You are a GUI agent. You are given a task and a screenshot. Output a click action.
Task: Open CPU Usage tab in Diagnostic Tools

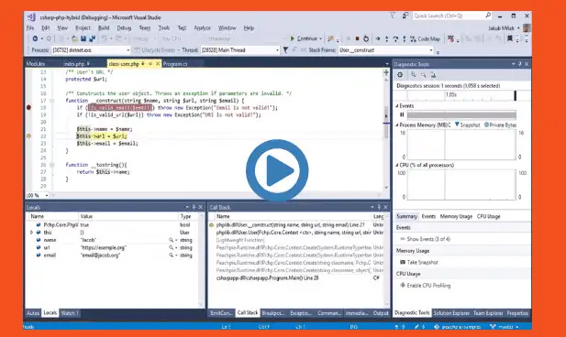coord(488,216)
